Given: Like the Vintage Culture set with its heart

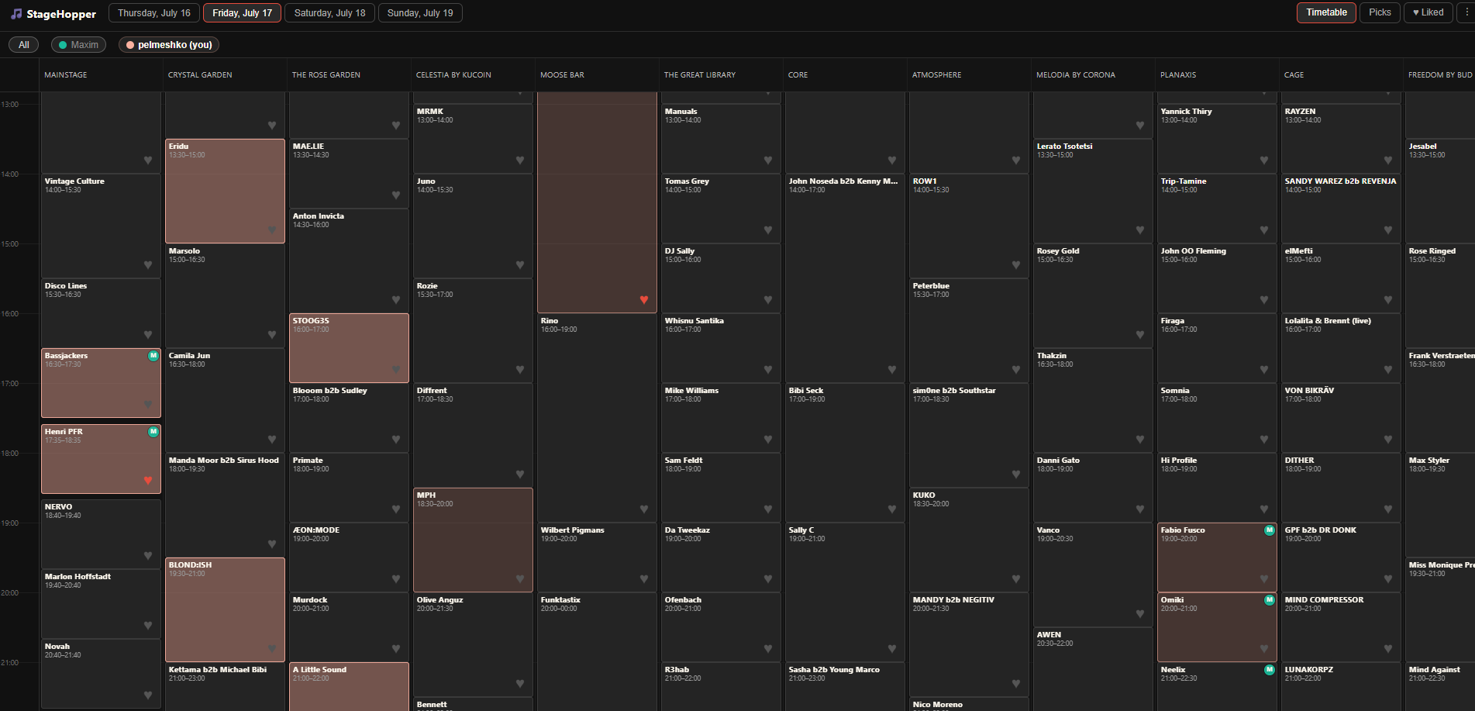Looking at the screenshot, I should 148,265.
